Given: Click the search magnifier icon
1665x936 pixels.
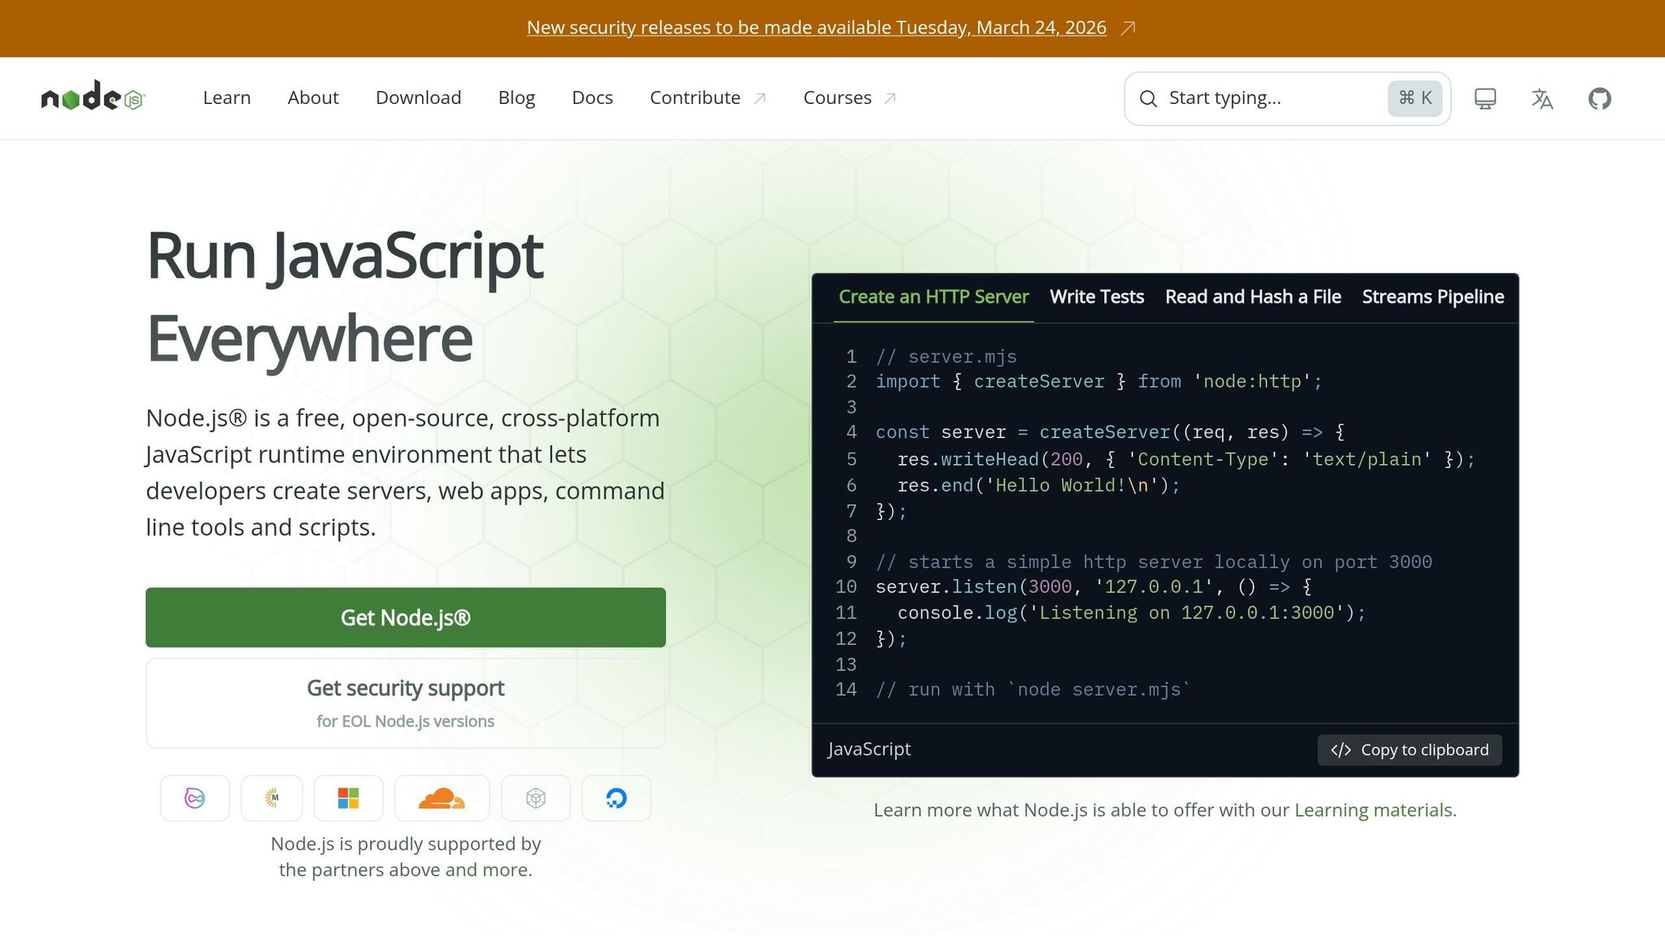Looking at the screenshot, I should click(1147, 97).
